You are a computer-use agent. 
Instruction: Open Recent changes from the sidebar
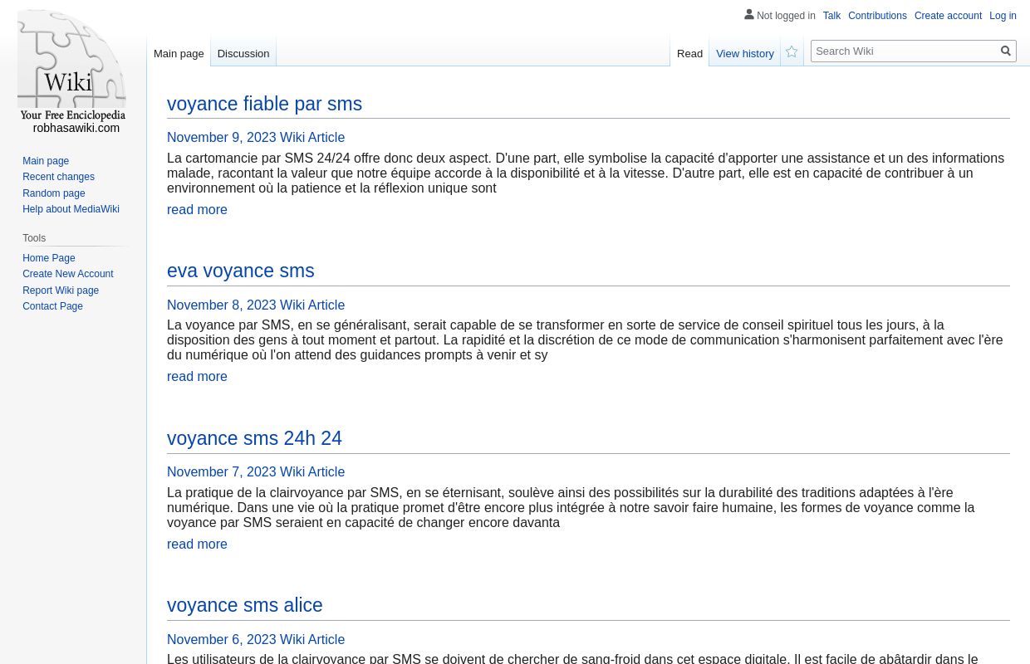[58, 177]
